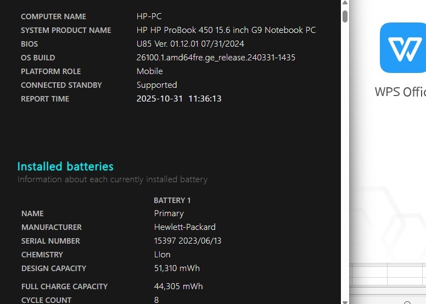Click the platform role value 'Mobile'
This screenshot has height=304, width=426.
pyautogui.click(x=150, y=71)
